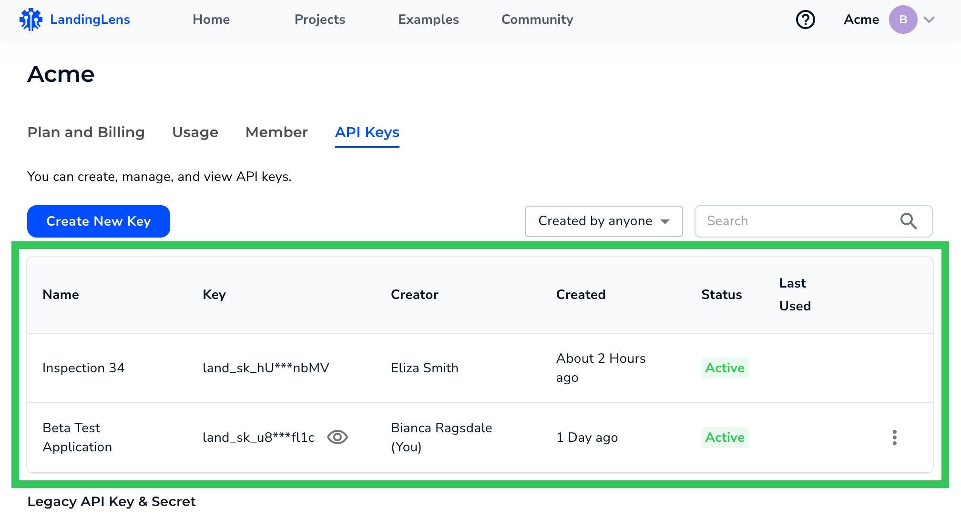Switch to the Member tab
This screenshot has width=961, height=517.
click(276, 132)
